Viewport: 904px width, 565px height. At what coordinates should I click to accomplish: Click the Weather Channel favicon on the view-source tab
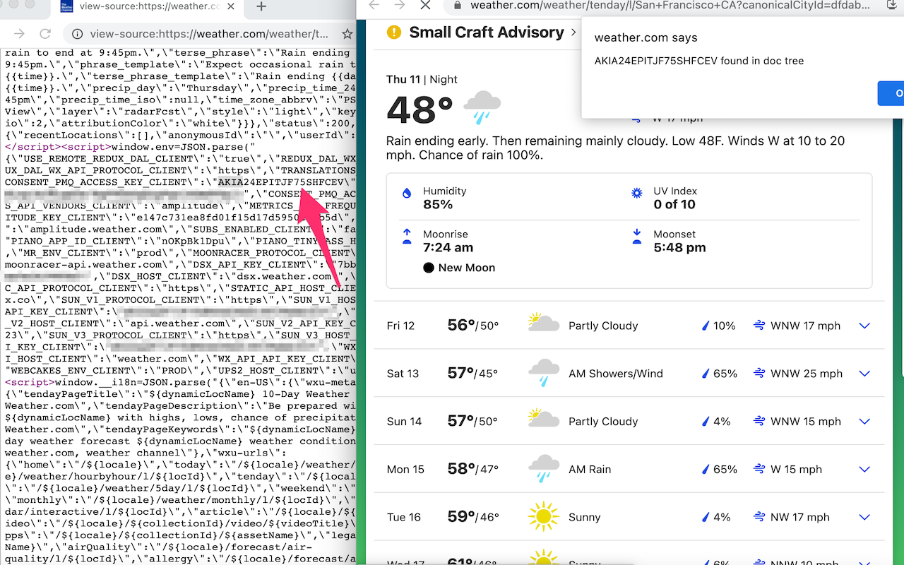[x=66, y=6]
